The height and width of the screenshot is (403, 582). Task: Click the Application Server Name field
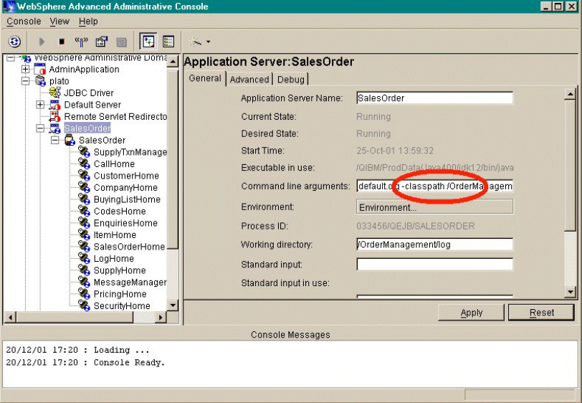tap(434, 98)
